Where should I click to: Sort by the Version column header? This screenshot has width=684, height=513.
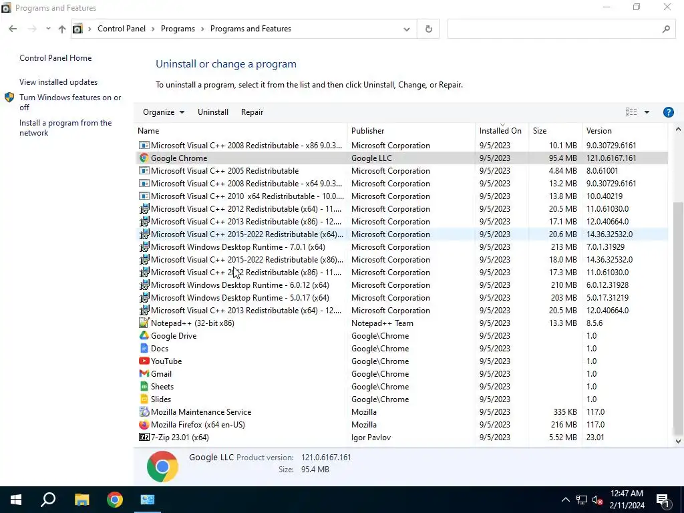point(625,130)
